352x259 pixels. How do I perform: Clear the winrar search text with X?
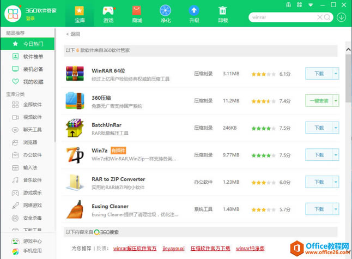[320, 17]
